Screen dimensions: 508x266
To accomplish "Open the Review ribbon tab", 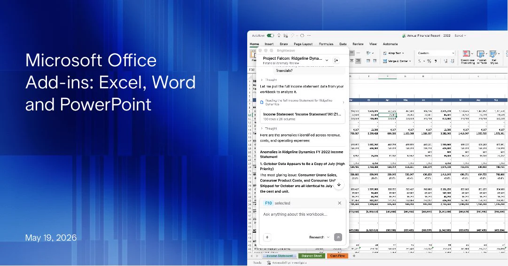I will 358,44.
